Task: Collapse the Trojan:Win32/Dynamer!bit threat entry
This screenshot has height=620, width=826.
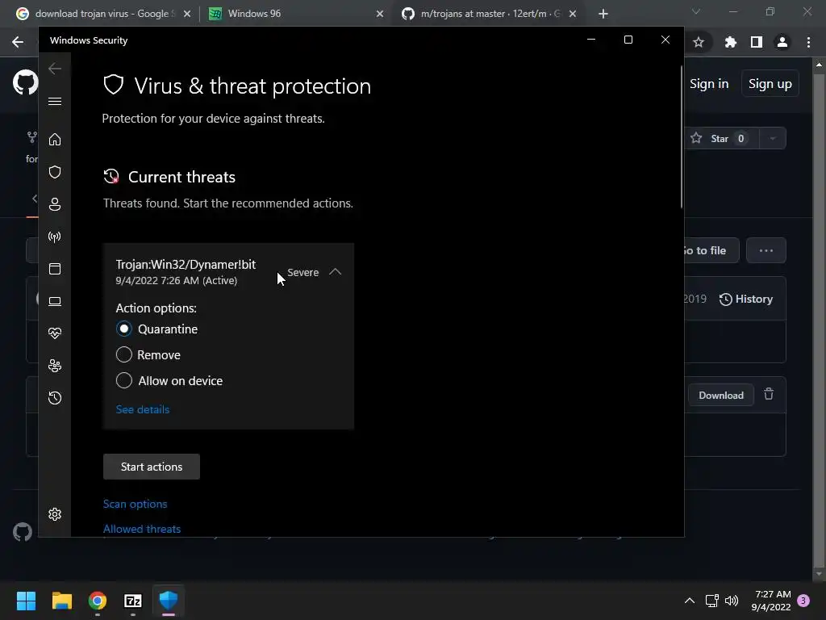Action: tap(335, 272)
